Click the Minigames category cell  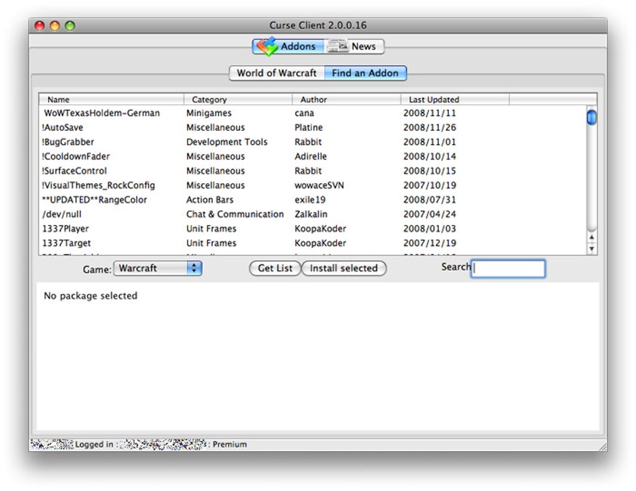(x=209, y=113)
